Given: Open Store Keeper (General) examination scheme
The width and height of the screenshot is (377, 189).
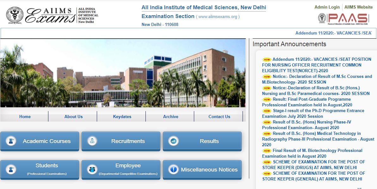Looking at the screenshot, I should (313, 176).
